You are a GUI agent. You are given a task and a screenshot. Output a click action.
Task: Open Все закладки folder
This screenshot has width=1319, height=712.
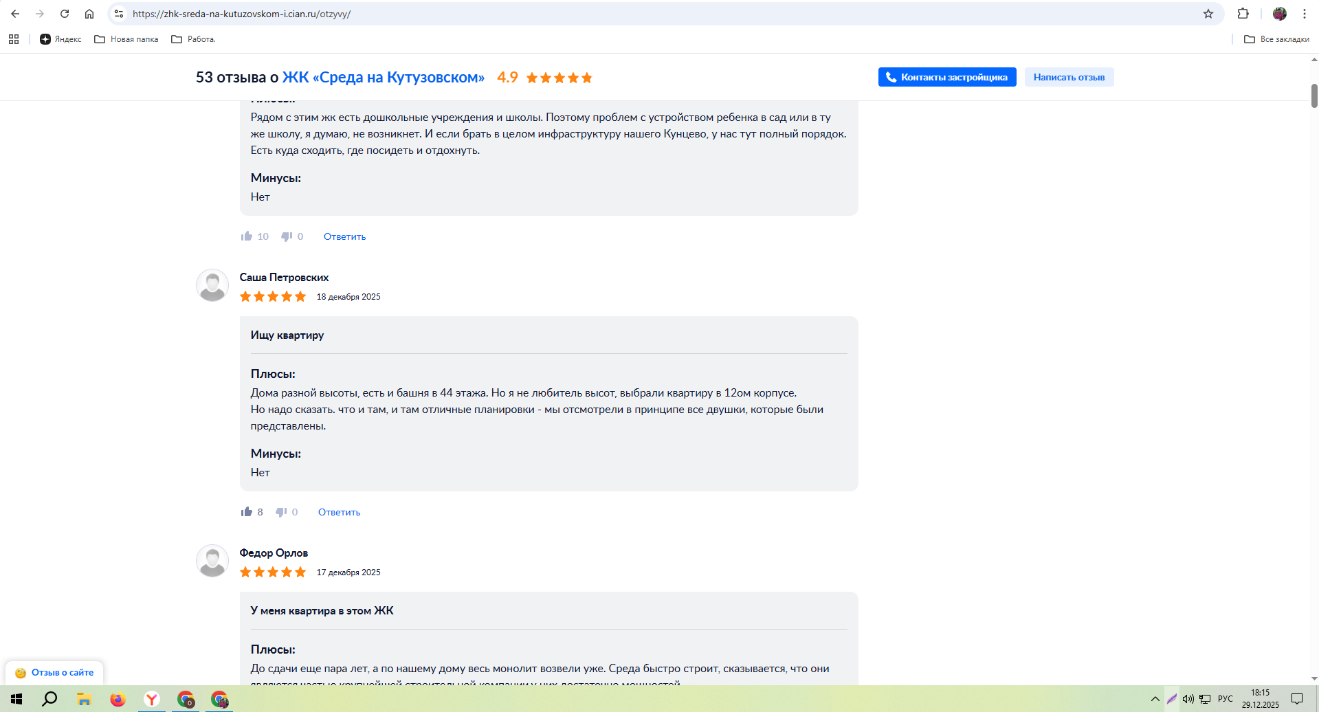click(x=1276, y=39)
